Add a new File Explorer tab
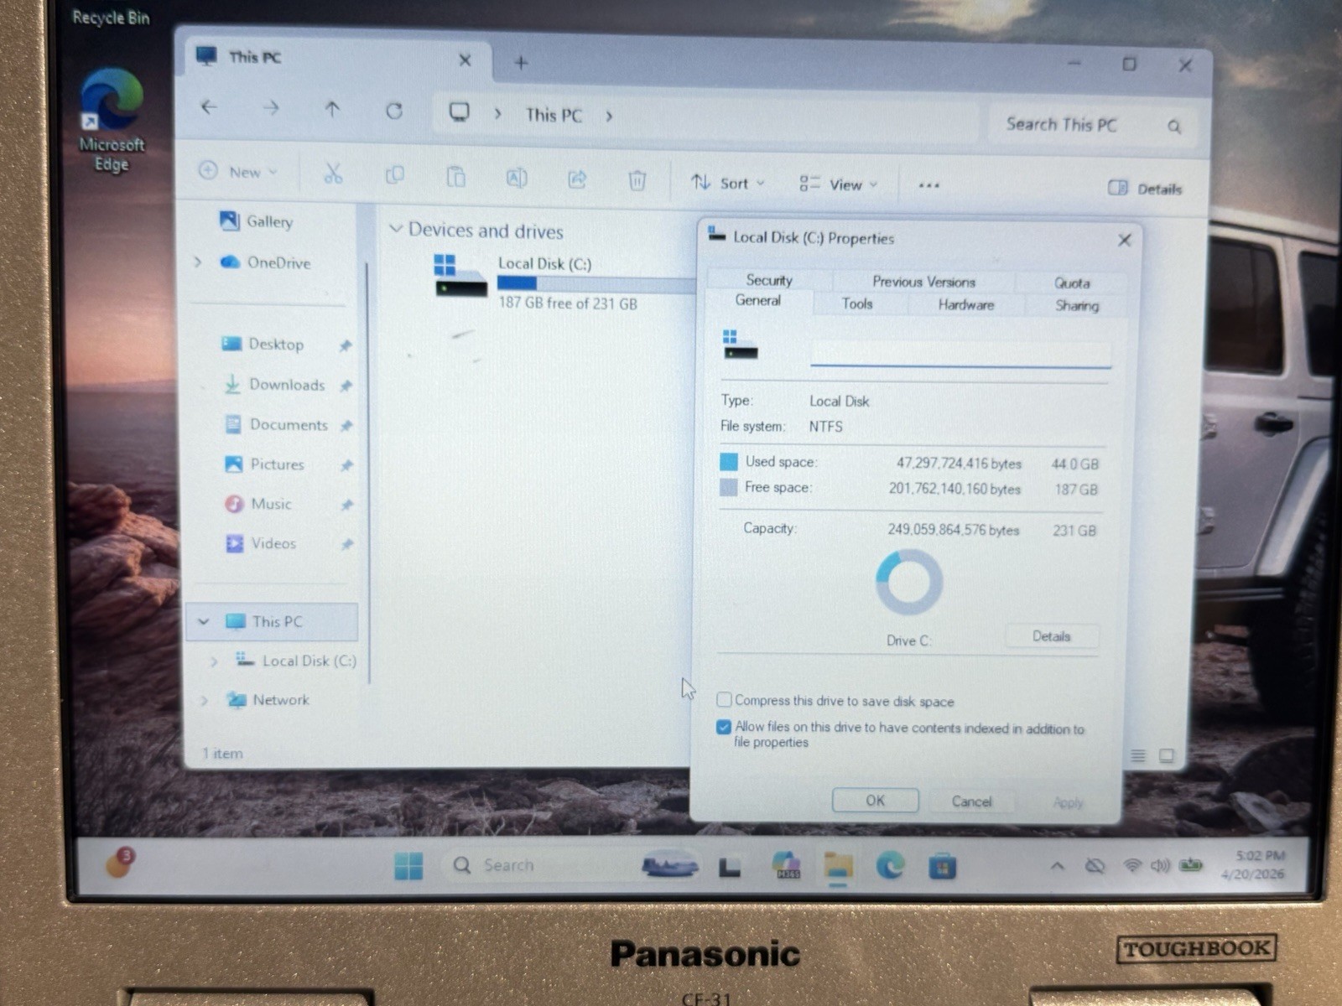Screen dimensions: 1342x1006 521,62
